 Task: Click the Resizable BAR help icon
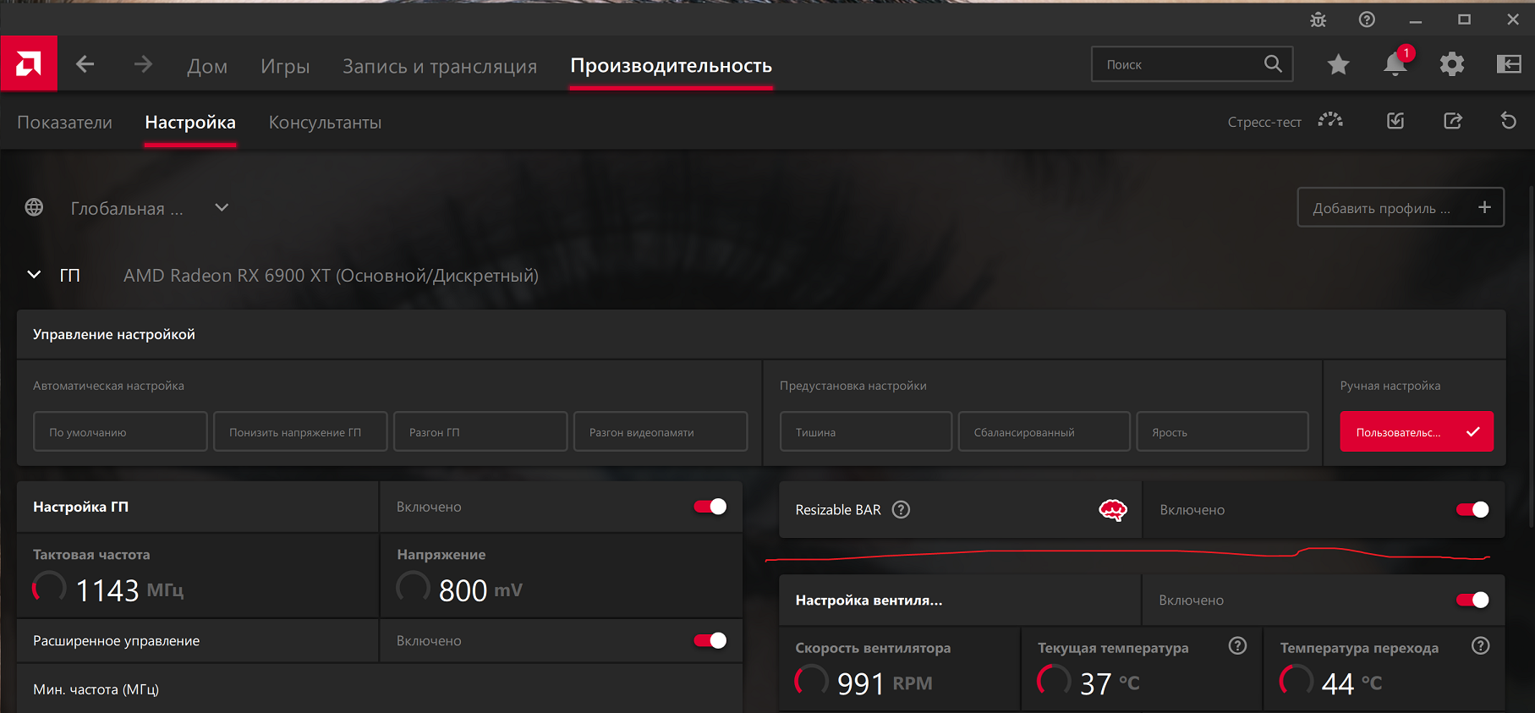902,509
